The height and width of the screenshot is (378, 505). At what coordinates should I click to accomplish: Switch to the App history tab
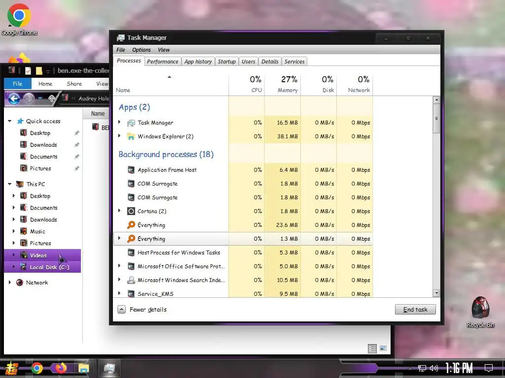click(198, 62)
